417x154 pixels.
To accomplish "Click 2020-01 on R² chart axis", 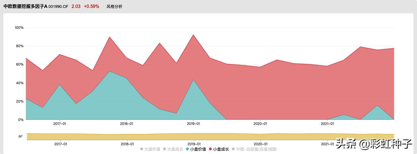I will 261,144.
